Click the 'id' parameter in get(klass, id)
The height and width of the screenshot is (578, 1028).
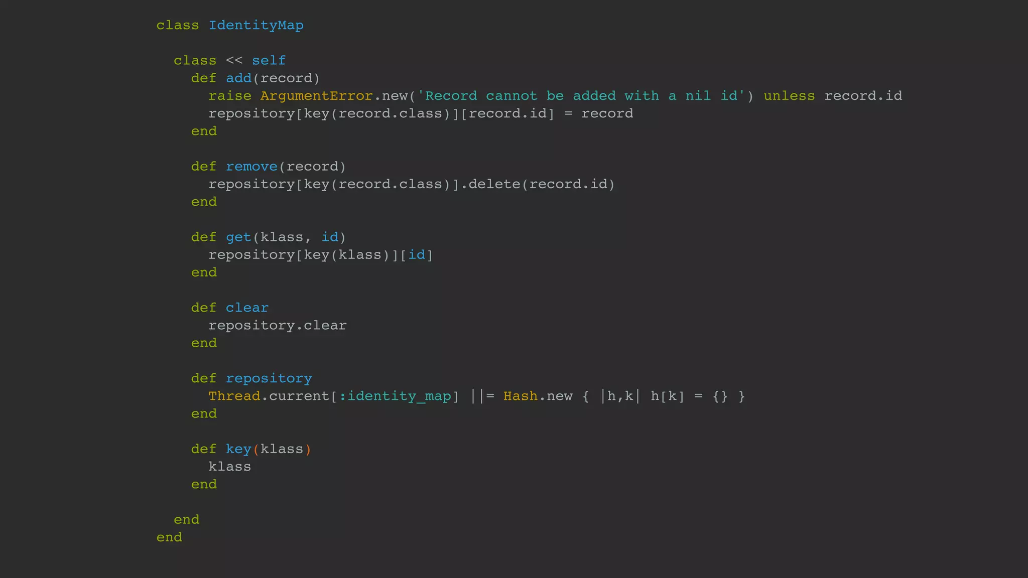tap(330, 237)
